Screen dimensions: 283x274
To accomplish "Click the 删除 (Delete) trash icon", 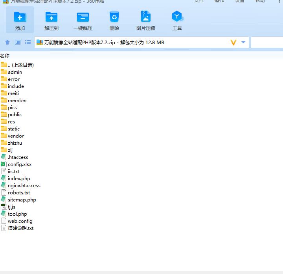I will coord(114,17).
